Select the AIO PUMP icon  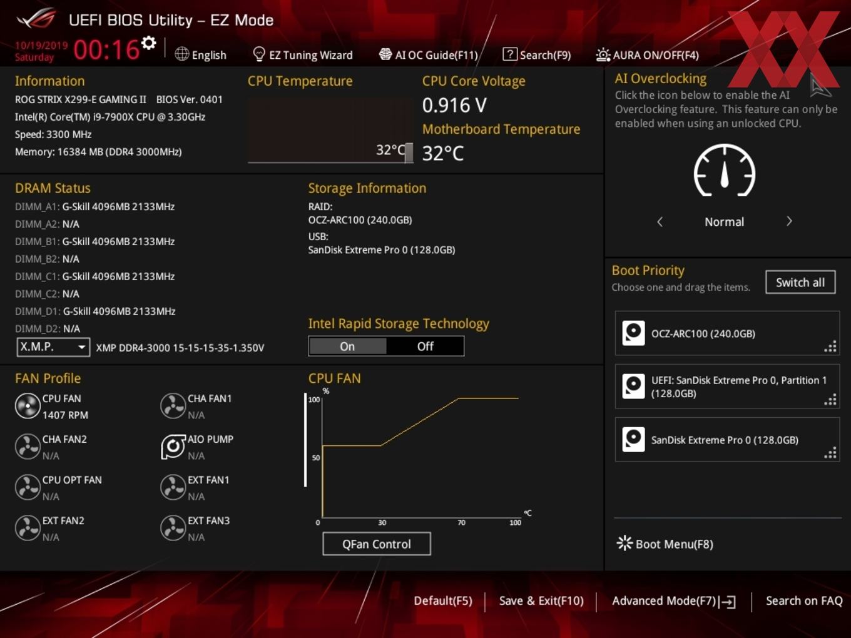tap(173, 447)
